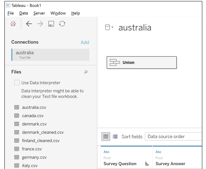Go back using the left arrow icon
The image size is (206, 169).
29,24
